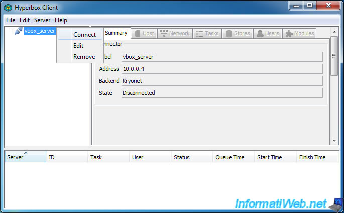Switch to the Summary tab
344x213 pixels.
[116, 33]
